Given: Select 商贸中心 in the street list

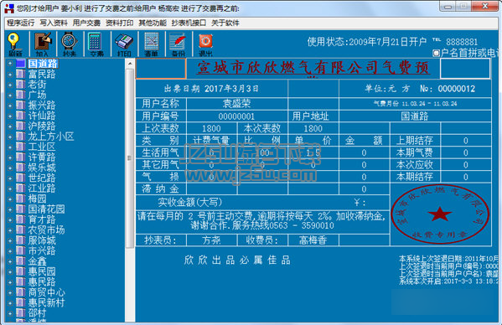Looking at the screenshot, I should 46,292.
